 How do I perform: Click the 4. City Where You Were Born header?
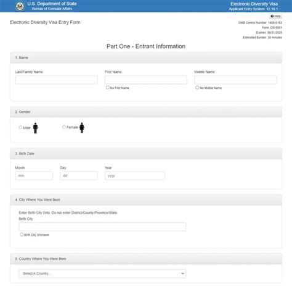coord(146,200)
